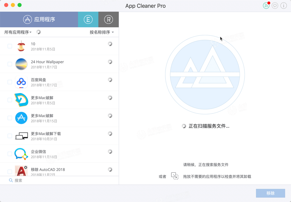
Task: Open the news feed icon in title bar
Action: tap(266, 6)
